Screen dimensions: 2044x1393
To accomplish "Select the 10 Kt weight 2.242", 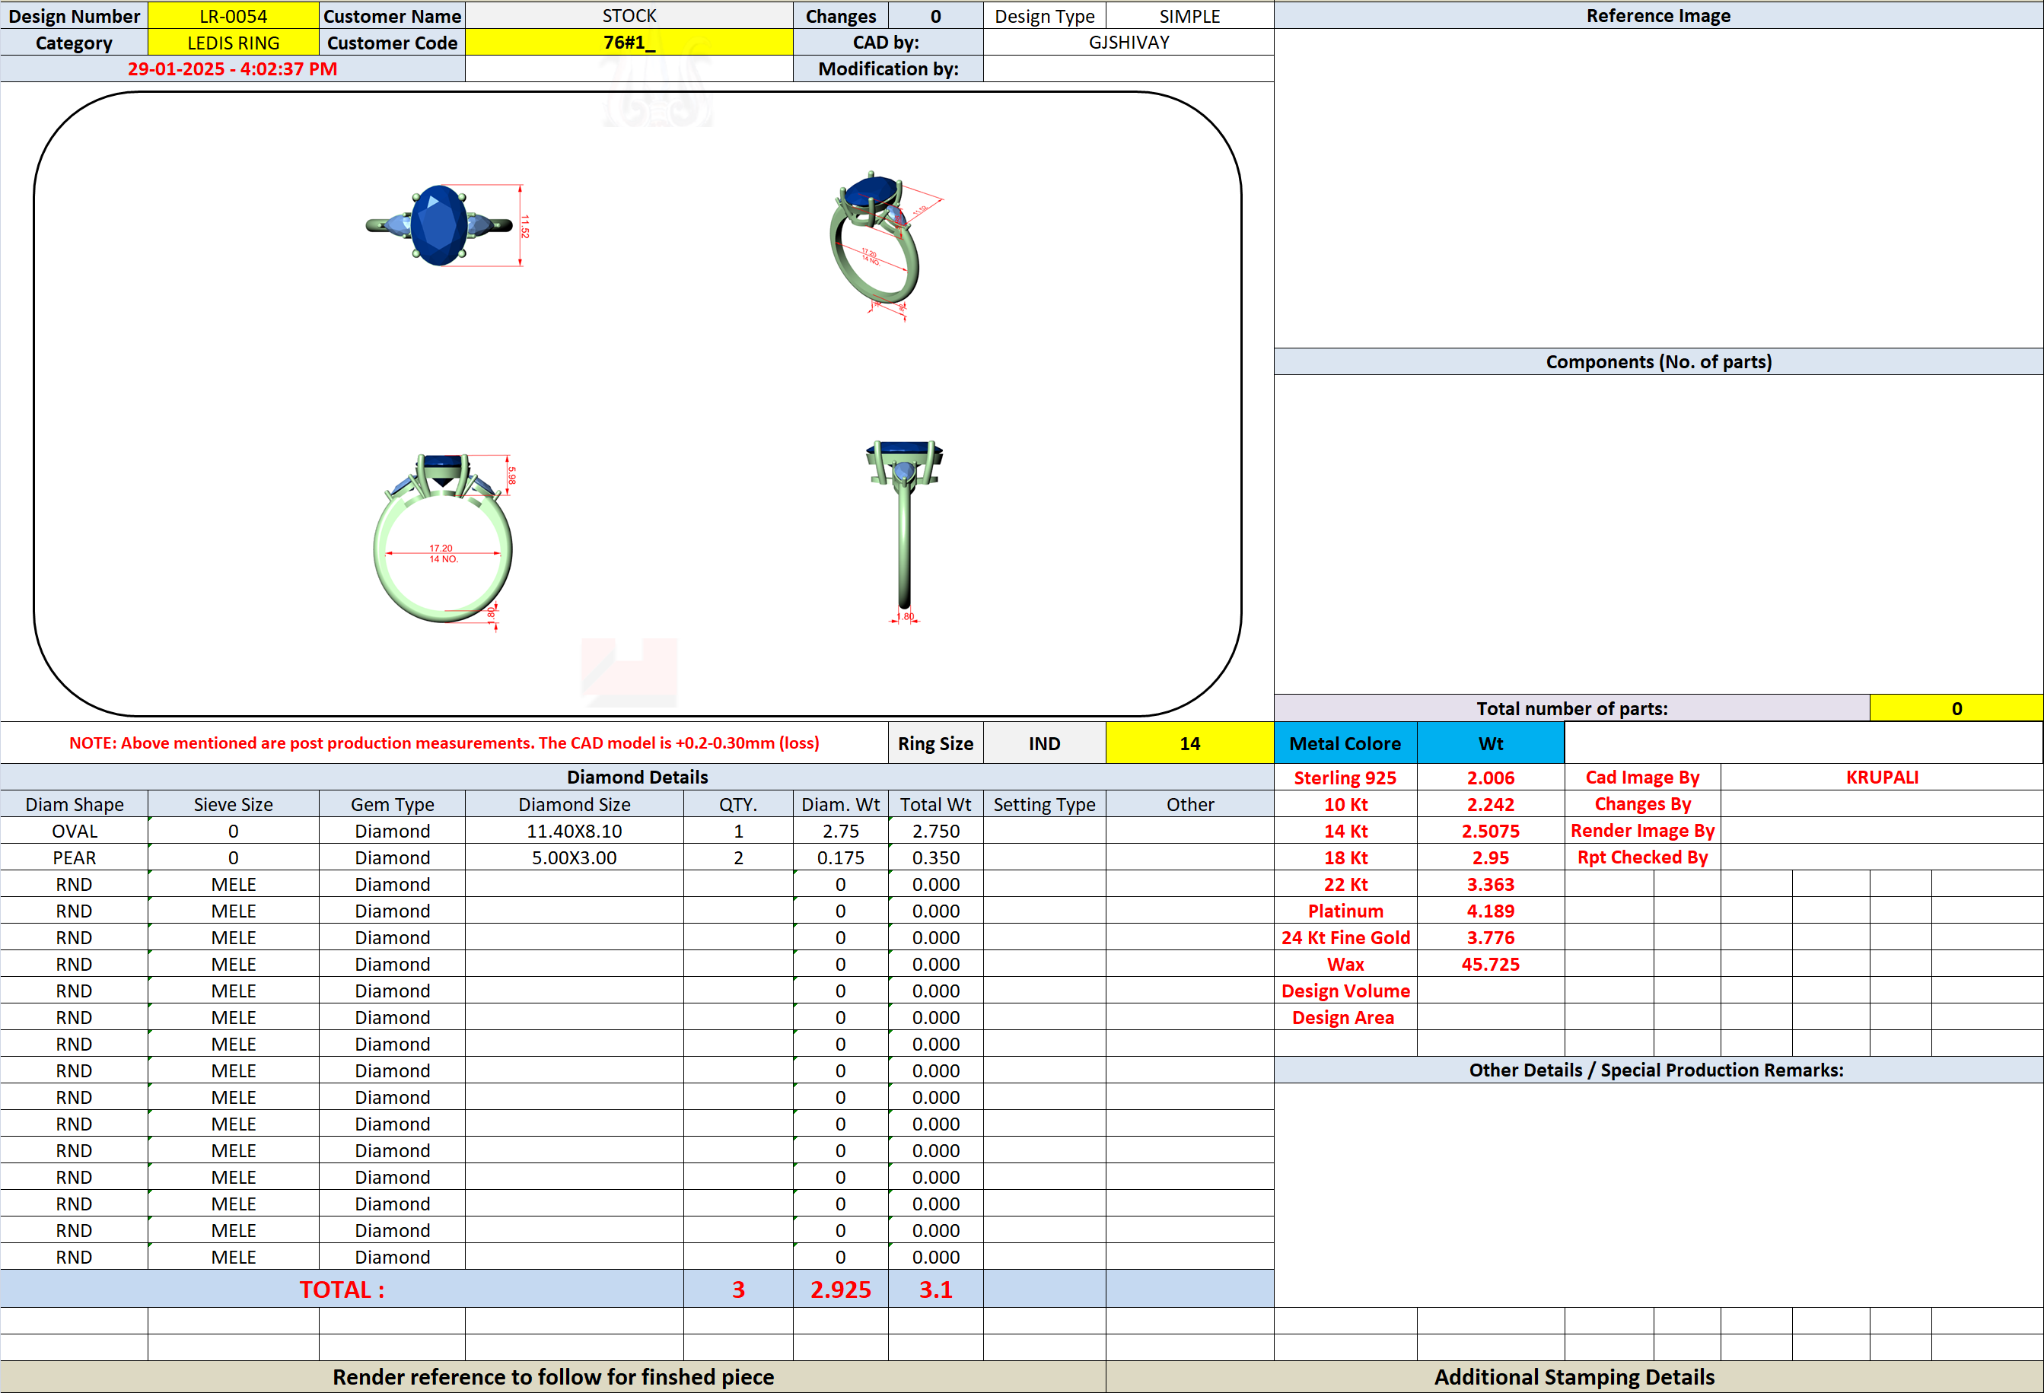I will click(x=1490, y=804).
